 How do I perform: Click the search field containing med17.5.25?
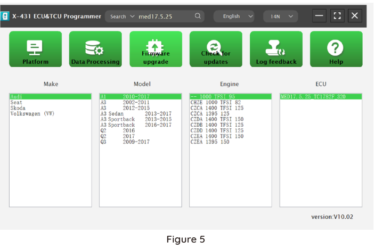click(x=164, y=16)
